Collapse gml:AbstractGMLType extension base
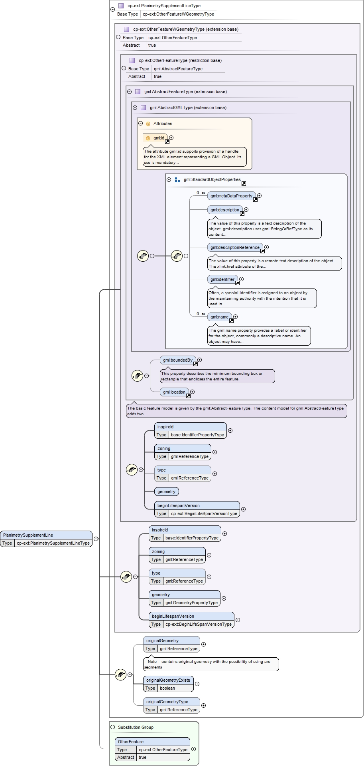The width and height of the screenshot is (364, 766). coord(135,107)
